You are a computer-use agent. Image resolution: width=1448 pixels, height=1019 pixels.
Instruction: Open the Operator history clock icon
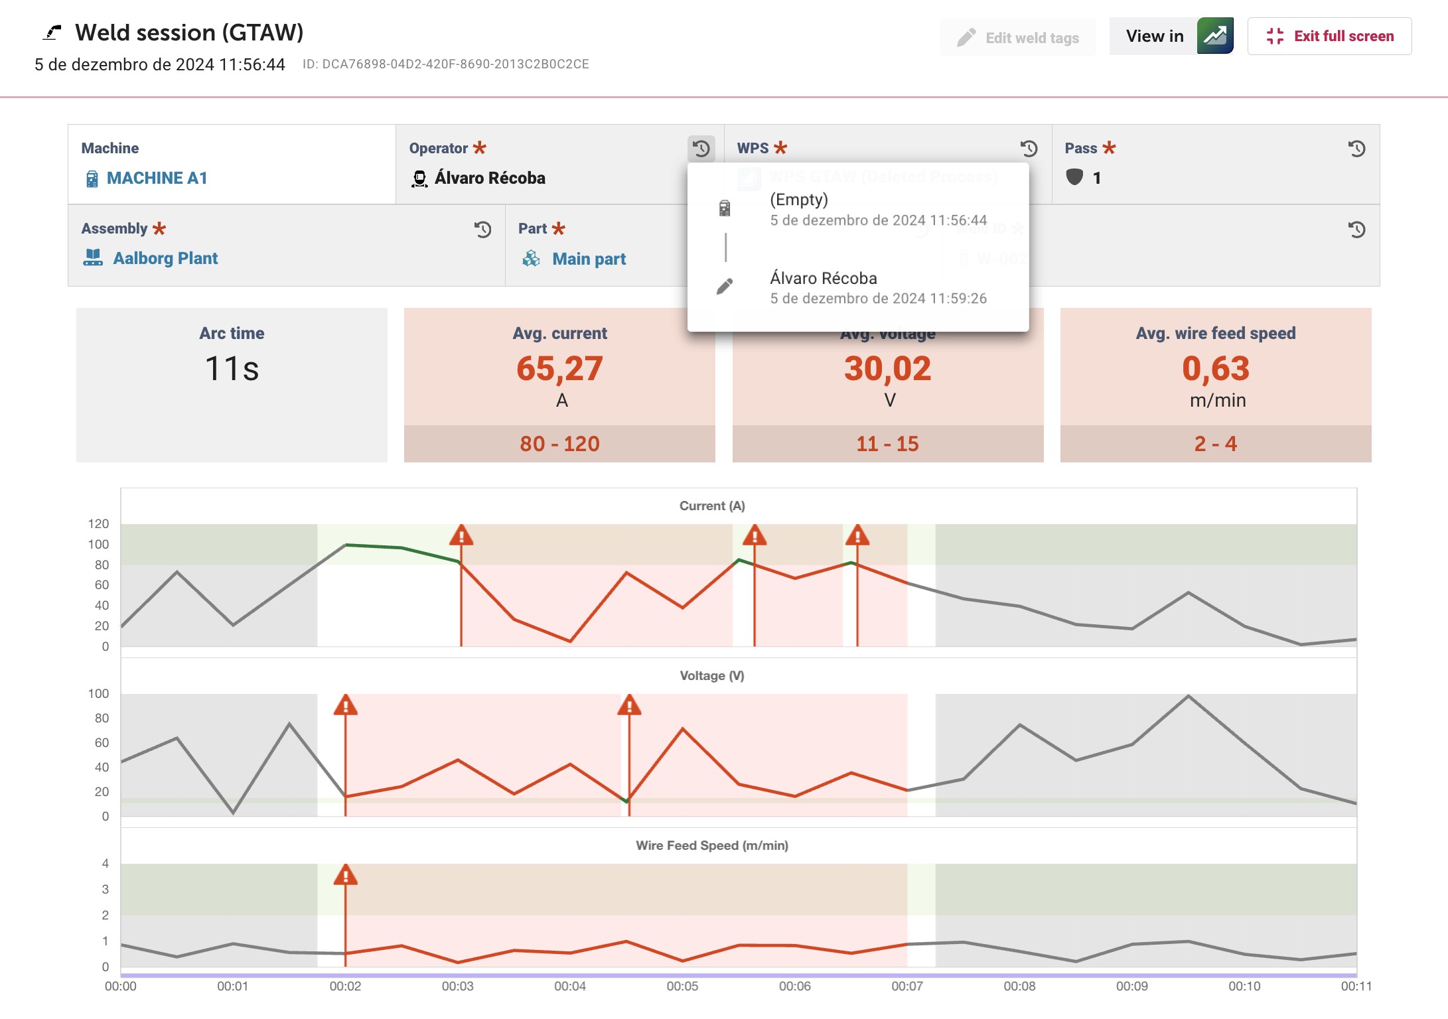click(x=701, y=149)
